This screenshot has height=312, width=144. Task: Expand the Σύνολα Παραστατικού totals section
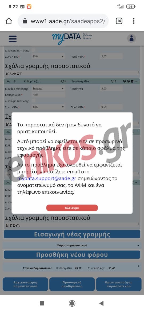coord(138,266)
